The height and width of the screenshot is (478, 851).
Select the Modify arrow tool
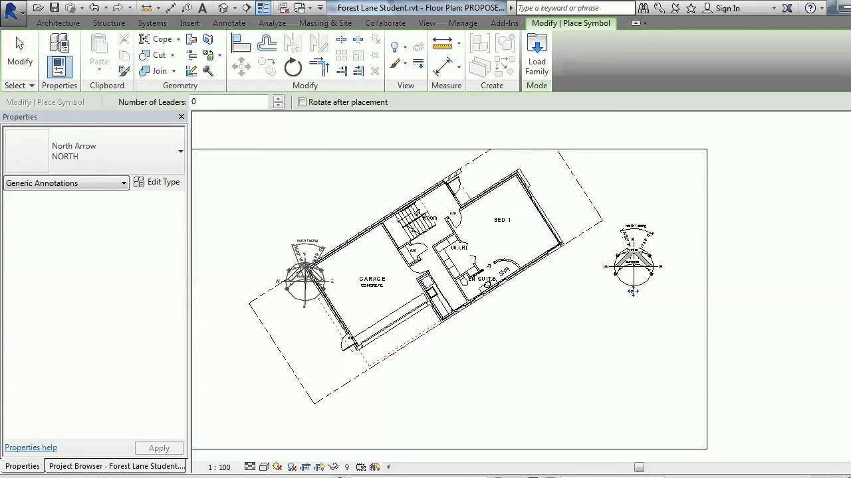(x=19, y=51)
